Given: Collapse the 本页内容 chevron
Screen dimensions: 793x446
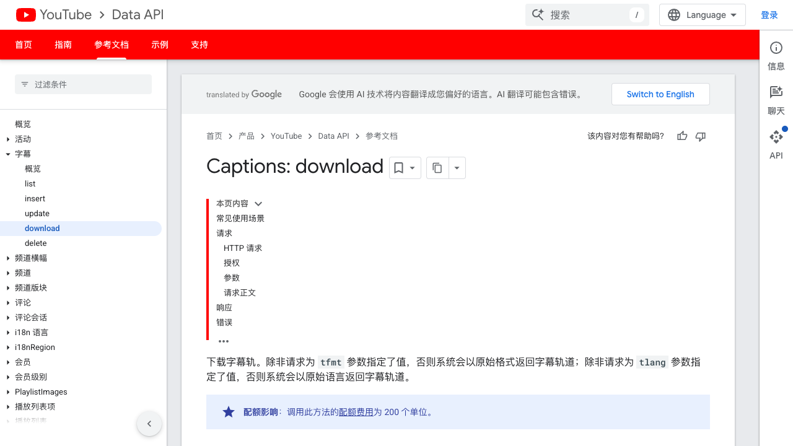Looking at the screenshot, I should (258, 204).
